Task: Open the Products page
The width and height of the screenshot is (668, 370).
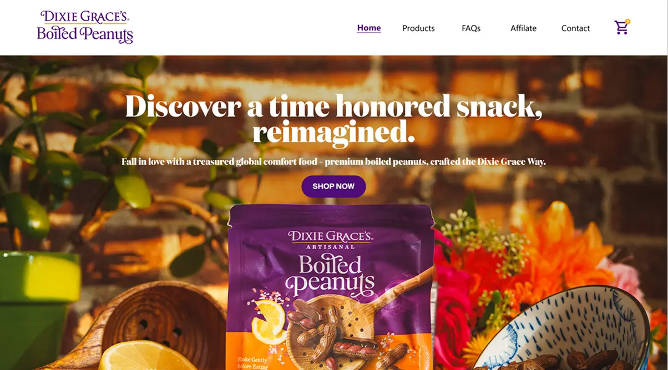Action: [x=418, y=28]
